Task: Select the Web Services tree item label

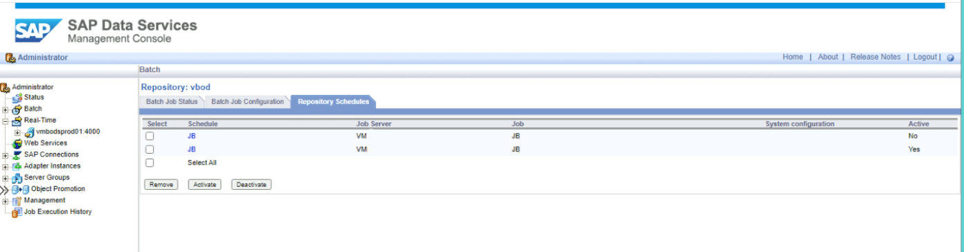Action: 46,143
